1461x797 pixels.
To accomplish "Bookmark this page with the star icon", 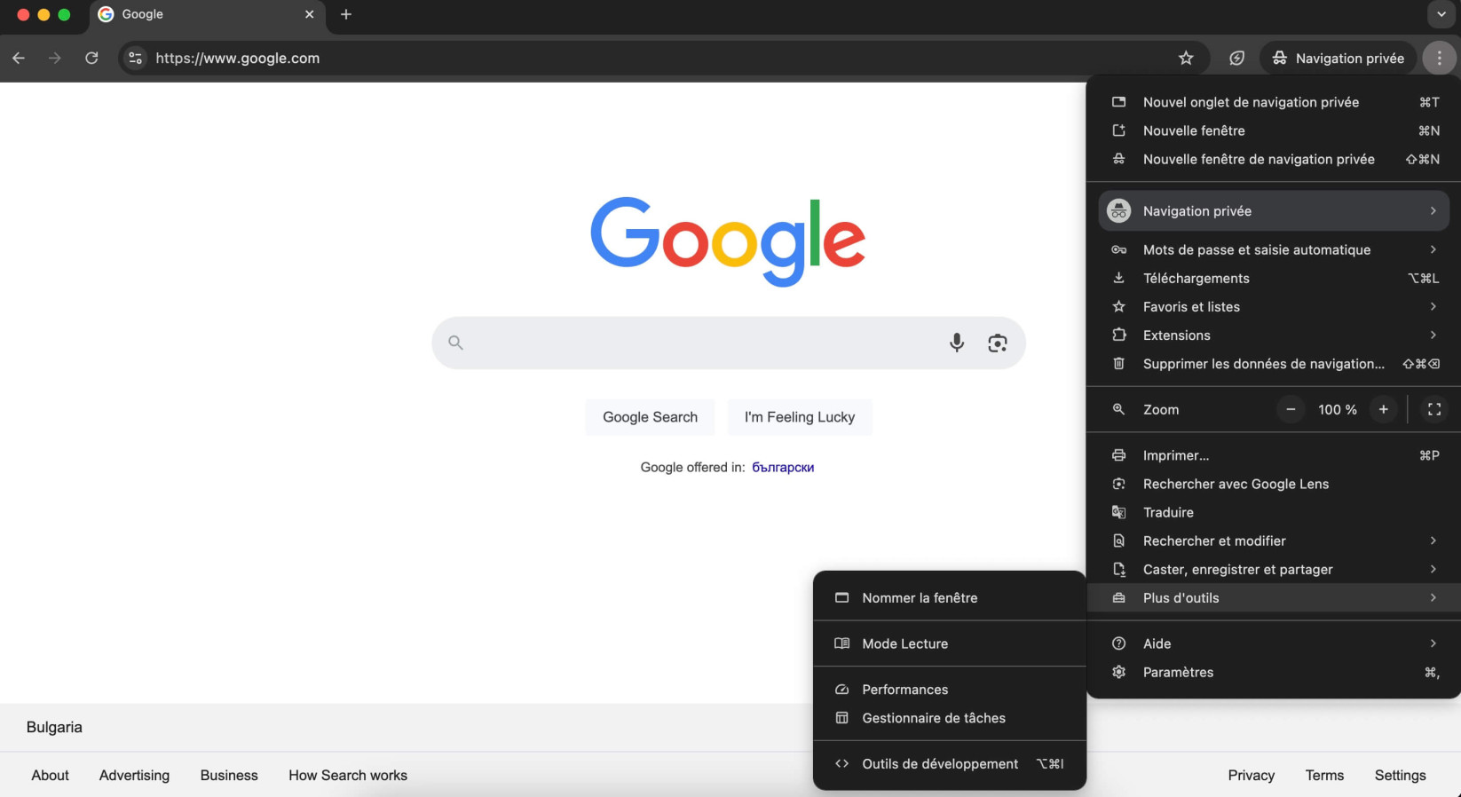I will (x=1186, y=58).
